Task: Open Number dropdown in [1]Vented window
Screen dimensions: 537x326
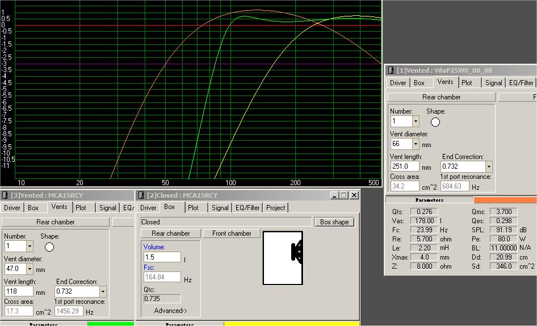Action: 416,121
